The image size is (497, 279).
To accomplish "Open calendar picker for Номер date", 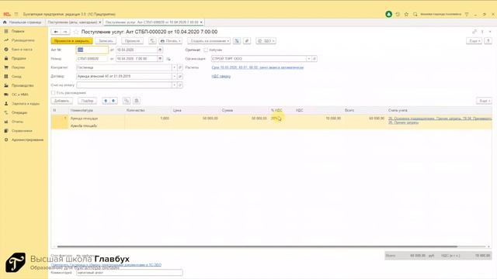I will 160,59.
